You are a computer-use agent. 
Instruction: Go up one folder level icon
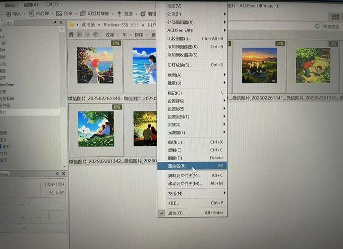[96, 34]
